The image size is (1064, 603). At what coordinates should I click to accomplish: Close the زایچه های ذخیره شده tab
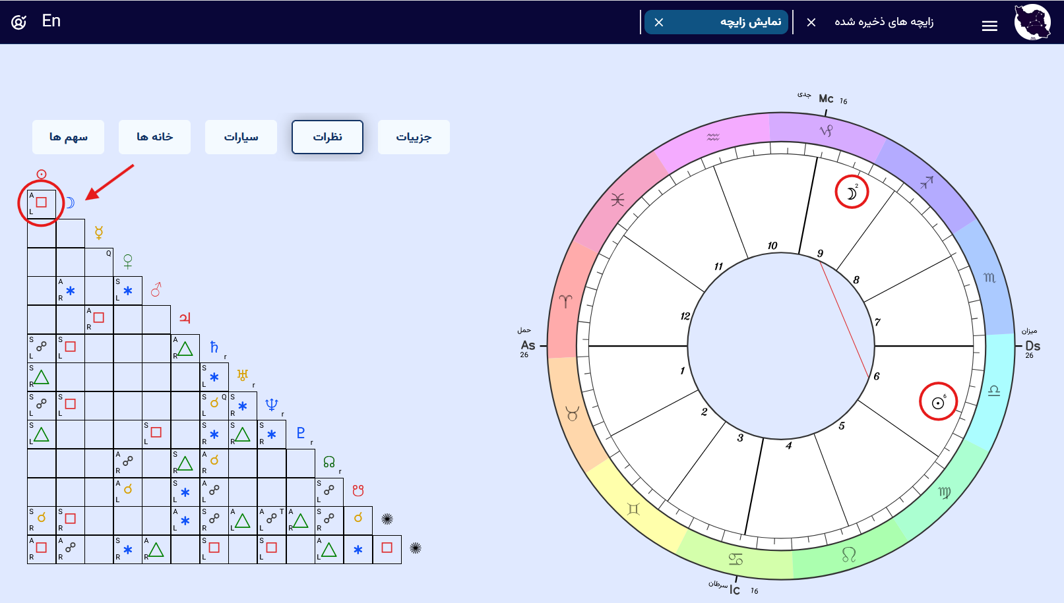point(811,22)
